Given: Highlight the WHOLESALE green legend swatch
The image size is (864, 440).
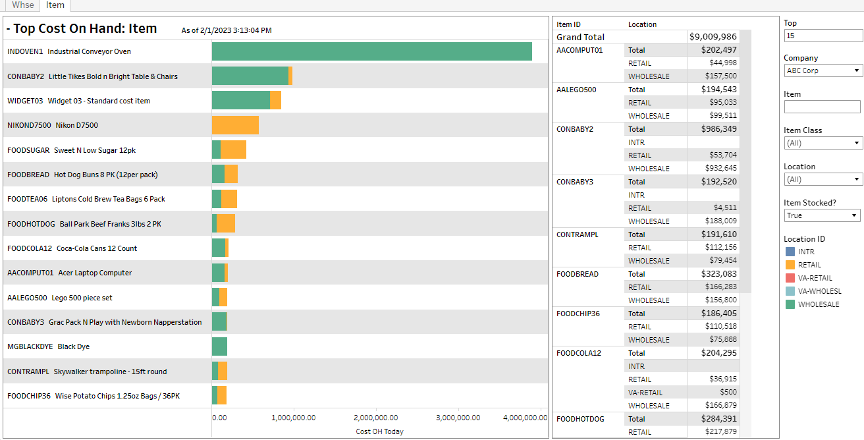Looking at the screenshot, I should tap(790, 304).
